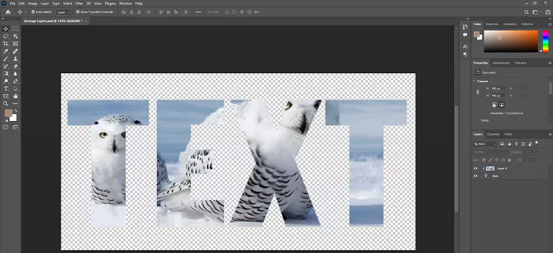Open the Move tool preset picker arrow
The height and width of the screenshot is (253, 553).
tap(26, 12)
